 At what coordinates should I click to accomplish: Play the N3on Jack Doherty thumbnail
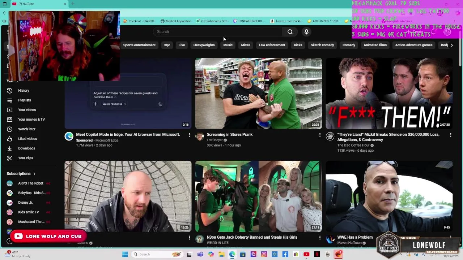click(x=259, y=196)
